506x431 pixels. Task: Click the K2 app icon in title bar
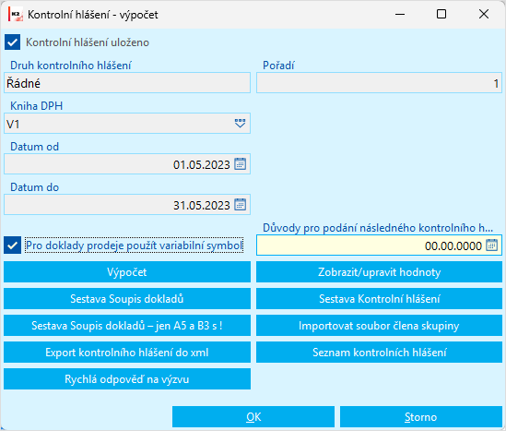(16, 15)
